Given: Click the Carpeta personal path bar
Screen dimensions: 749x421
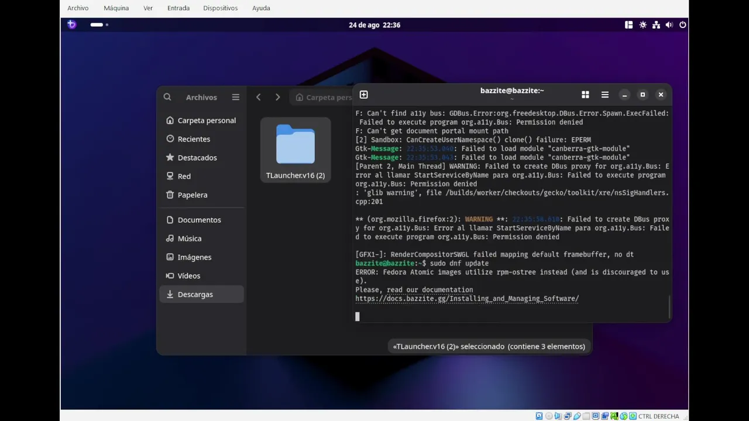Looking at the screenshot, I should (x=322, y=97).
